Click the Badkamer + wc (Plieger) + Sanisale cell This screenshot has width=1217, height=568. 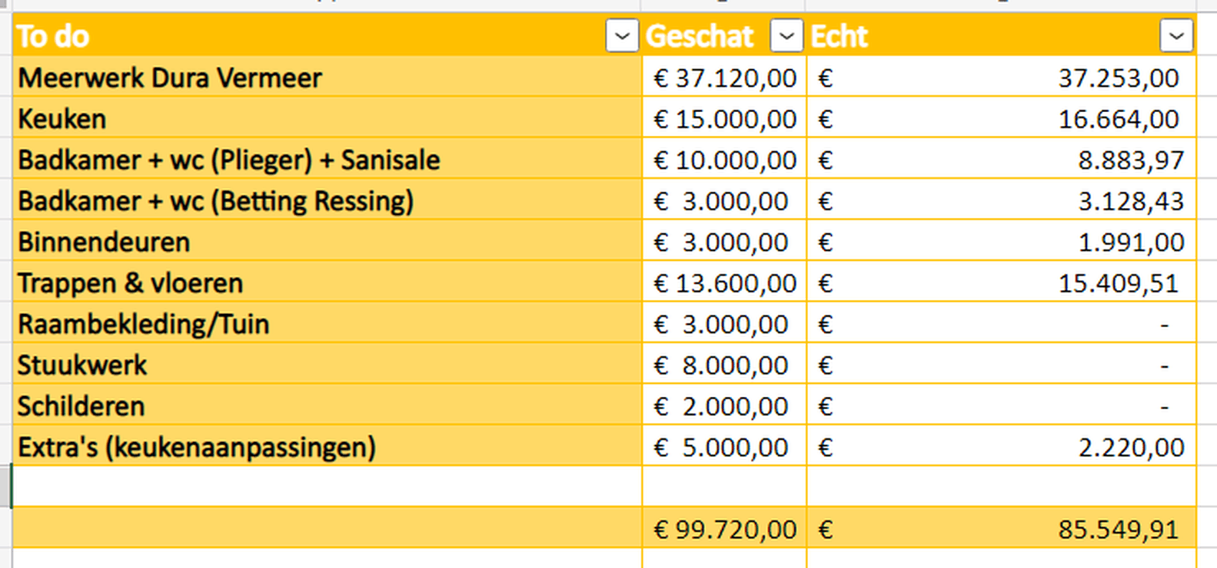[x=328, y=160]
